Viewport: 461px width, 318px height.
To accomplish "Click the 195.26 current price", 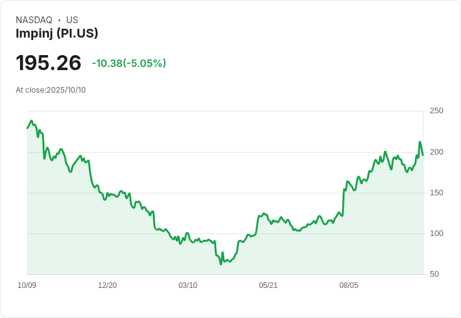I will tap(48, 63).
